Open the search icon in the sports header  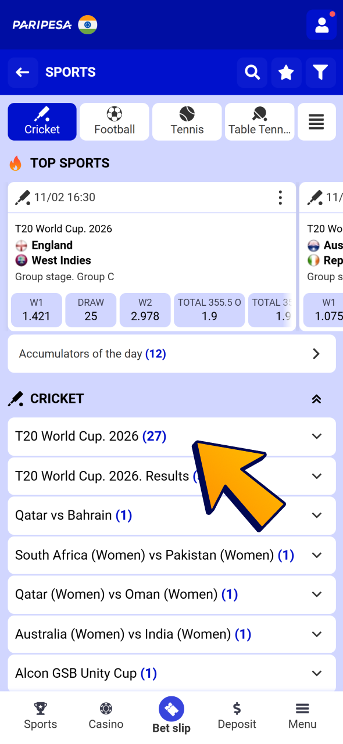(x=252, y=72)
